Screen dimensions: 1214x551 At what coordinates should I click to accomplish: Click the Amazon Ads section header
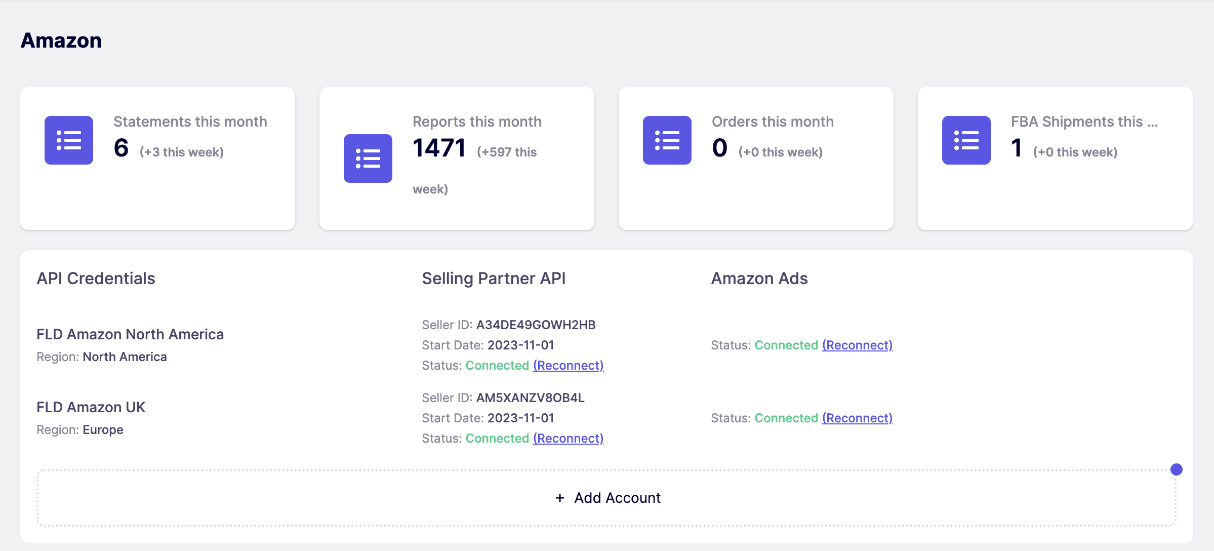pyautogui.click(x=759, y=278)
